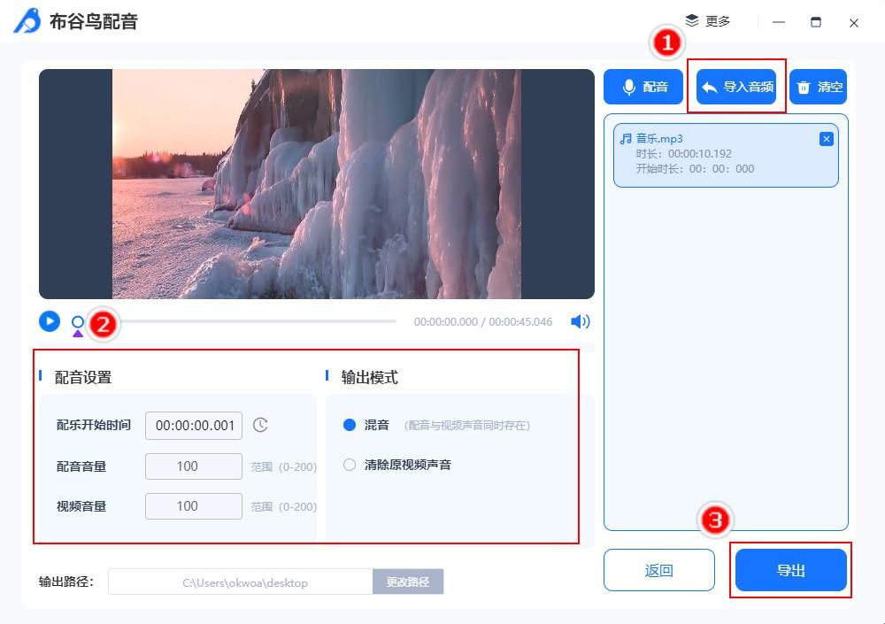The image size is (885, 624).
Task: Click the trash icon on the 清空 button
Action: click(x=804, y=87)
